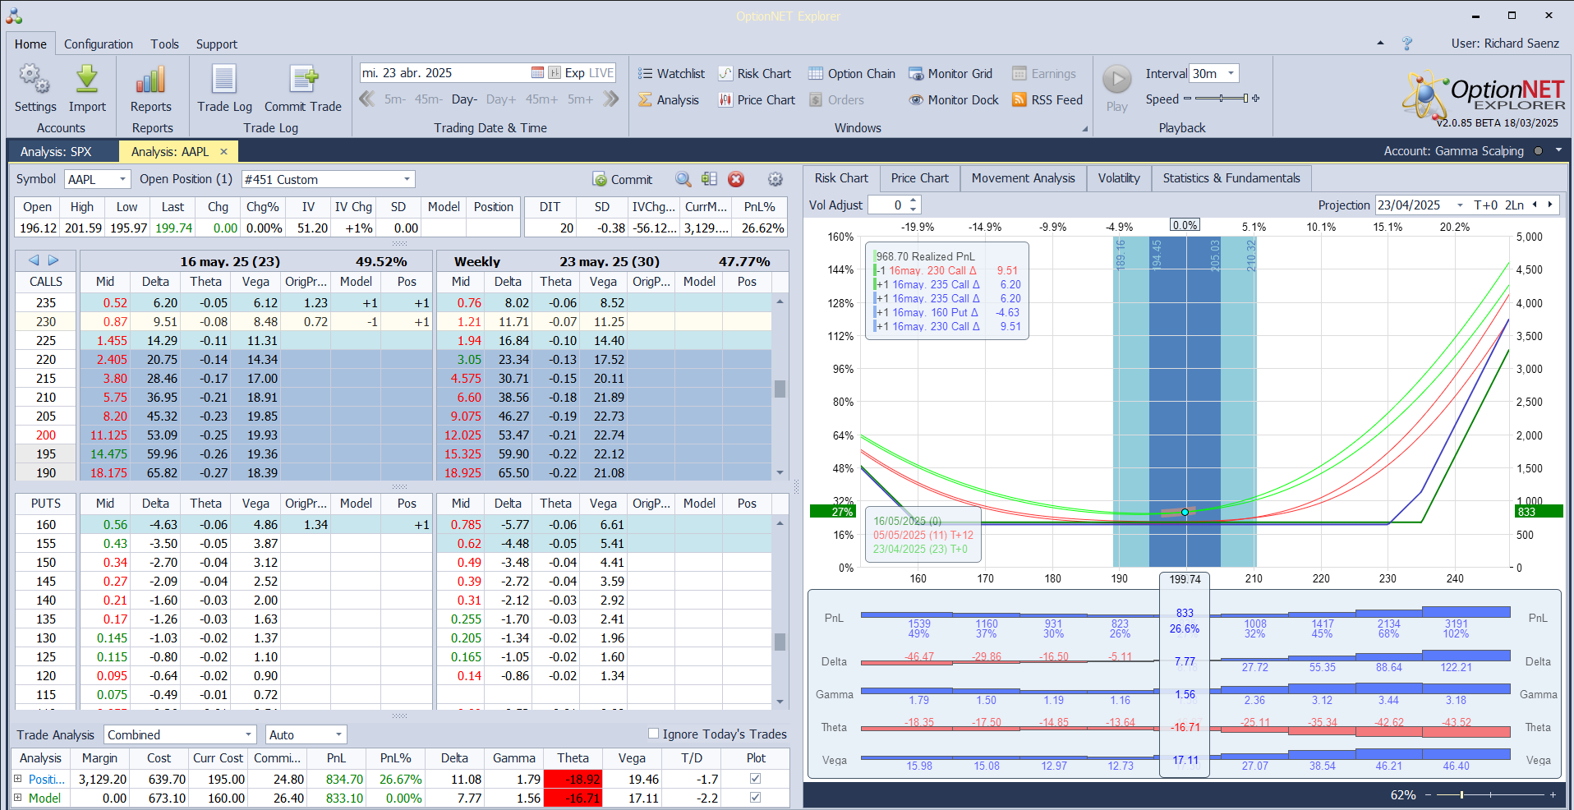Screen dimensions: 1574x810
Task: Click the calls table vertical scrollbar thumb
Action: point(780,389)
